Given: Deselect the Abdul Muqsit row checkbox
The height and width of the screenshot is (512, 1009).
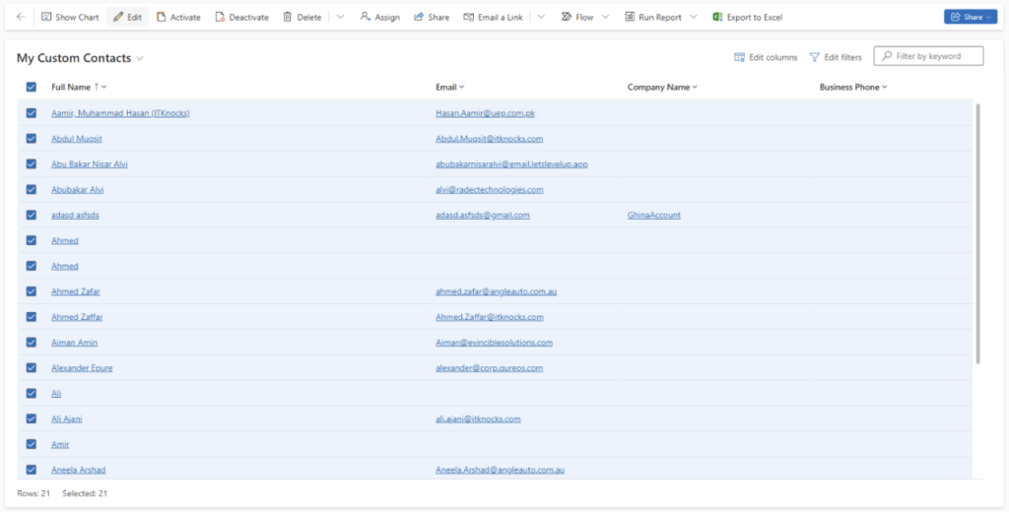Looking at the screenshot, I should click(32, 139).
